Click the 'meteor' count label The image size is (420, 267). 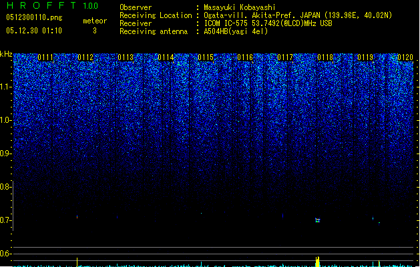pos(95,21)
